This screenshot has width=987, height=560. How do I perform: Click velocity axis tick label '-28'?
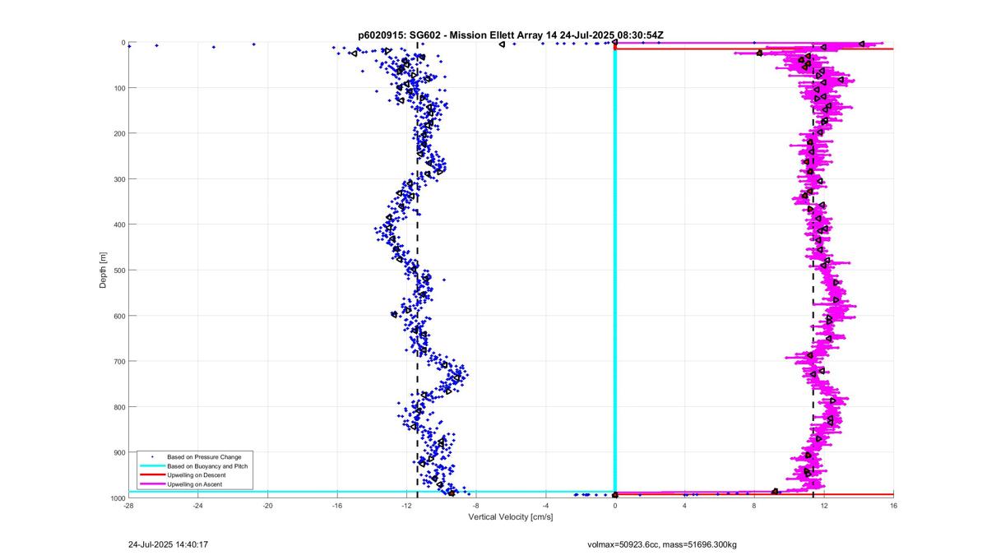pyautogui.click(x=128, y=506)
